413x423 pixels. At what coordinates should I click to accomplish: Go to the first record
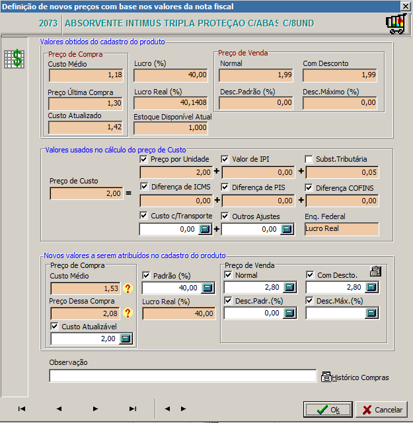coord(22,408)
